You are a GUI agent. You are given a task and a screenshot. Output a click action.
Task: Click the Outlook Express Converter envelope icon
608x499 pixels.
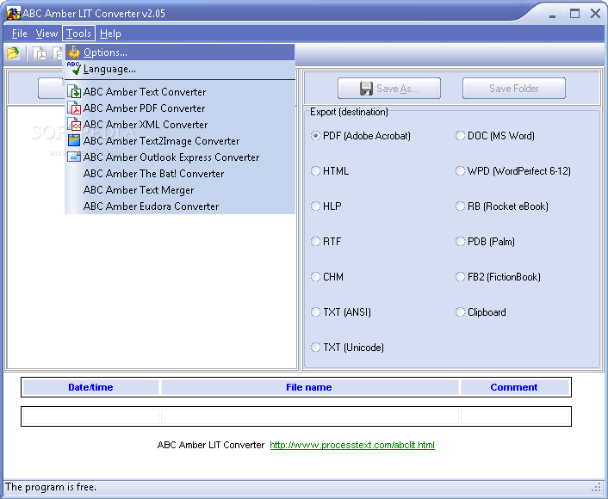pyautogui.click(x=74, y=157)
